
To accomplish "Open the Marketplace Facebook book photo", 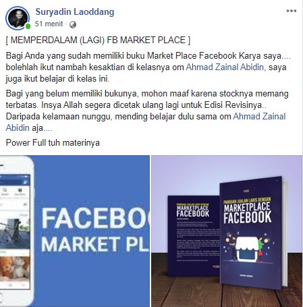I will tap(227, 231).
